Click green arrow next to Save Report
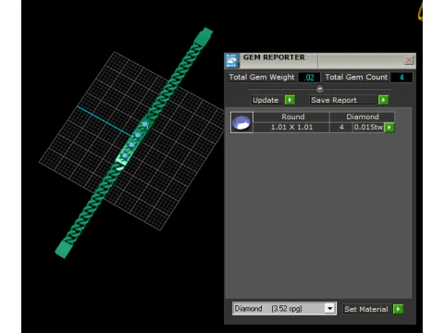444x333 pixels. pos(383,100)
